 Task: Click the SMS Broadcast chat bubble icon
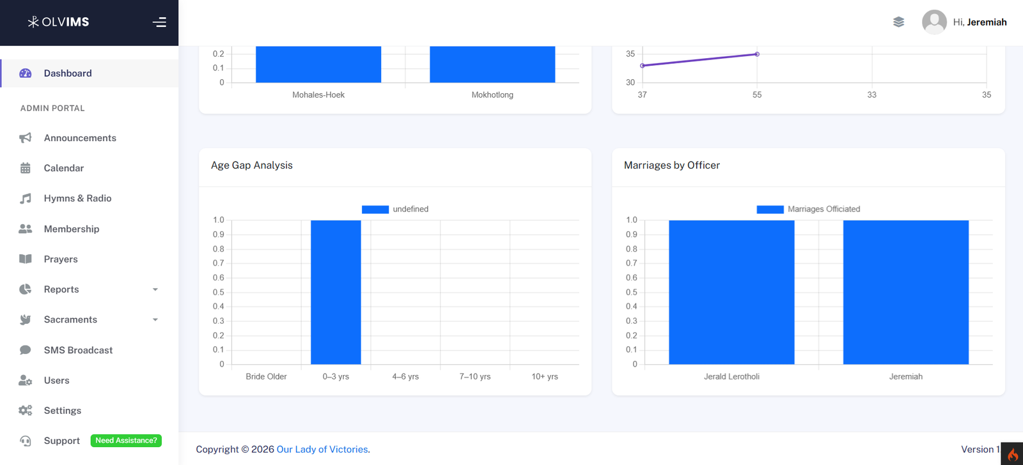pyautogui.click(x=26, y=350)
